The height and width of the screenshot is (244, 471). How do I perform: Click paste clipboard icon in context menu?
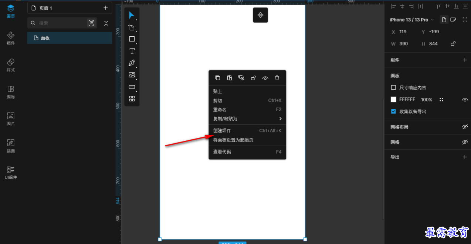(230, 78)
